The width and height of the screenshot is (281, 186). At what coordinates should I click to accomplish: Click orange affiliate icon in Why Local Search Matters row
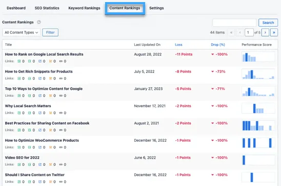pyautogui.click(x=50, y=113)
